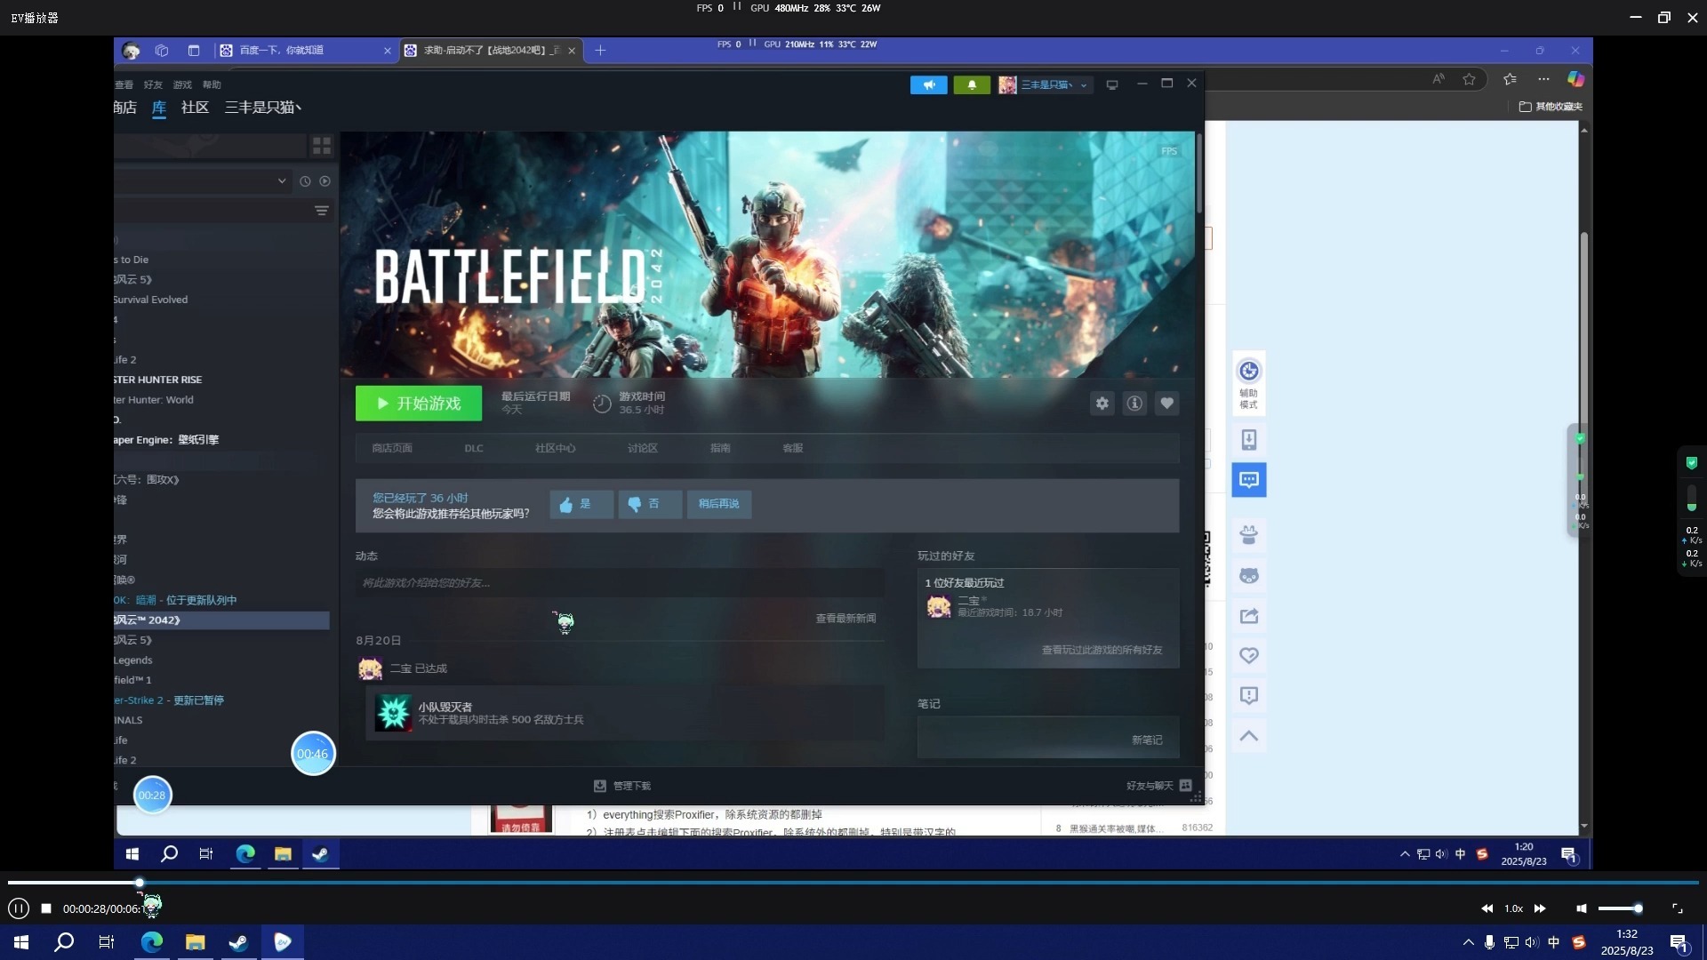
Task: Click 新笔记 to add a note
Action: [1147, 740]
